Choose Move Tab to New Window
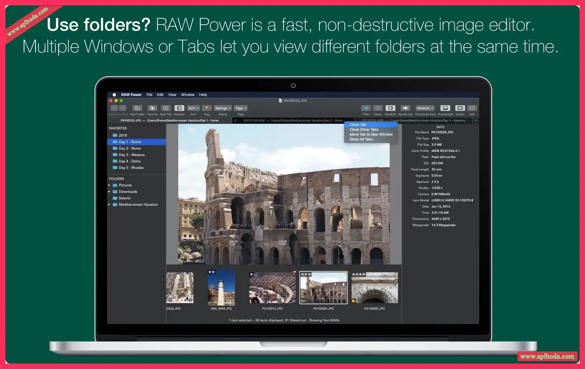The width and height of the screenshot is (585, 369). click(x=371, y=134)
